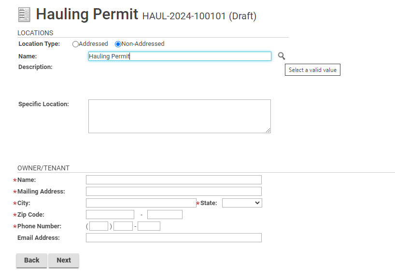The height and width of the screenshot is (277, 395).
Task: Click the phone line number field
Action: 149,226
